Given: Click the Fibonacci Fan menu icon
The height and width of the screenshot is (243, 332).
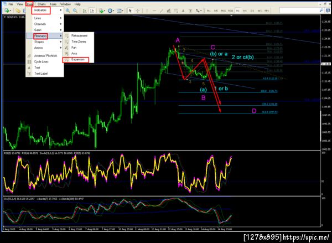Looking at the screenshot, I should 67,48.
